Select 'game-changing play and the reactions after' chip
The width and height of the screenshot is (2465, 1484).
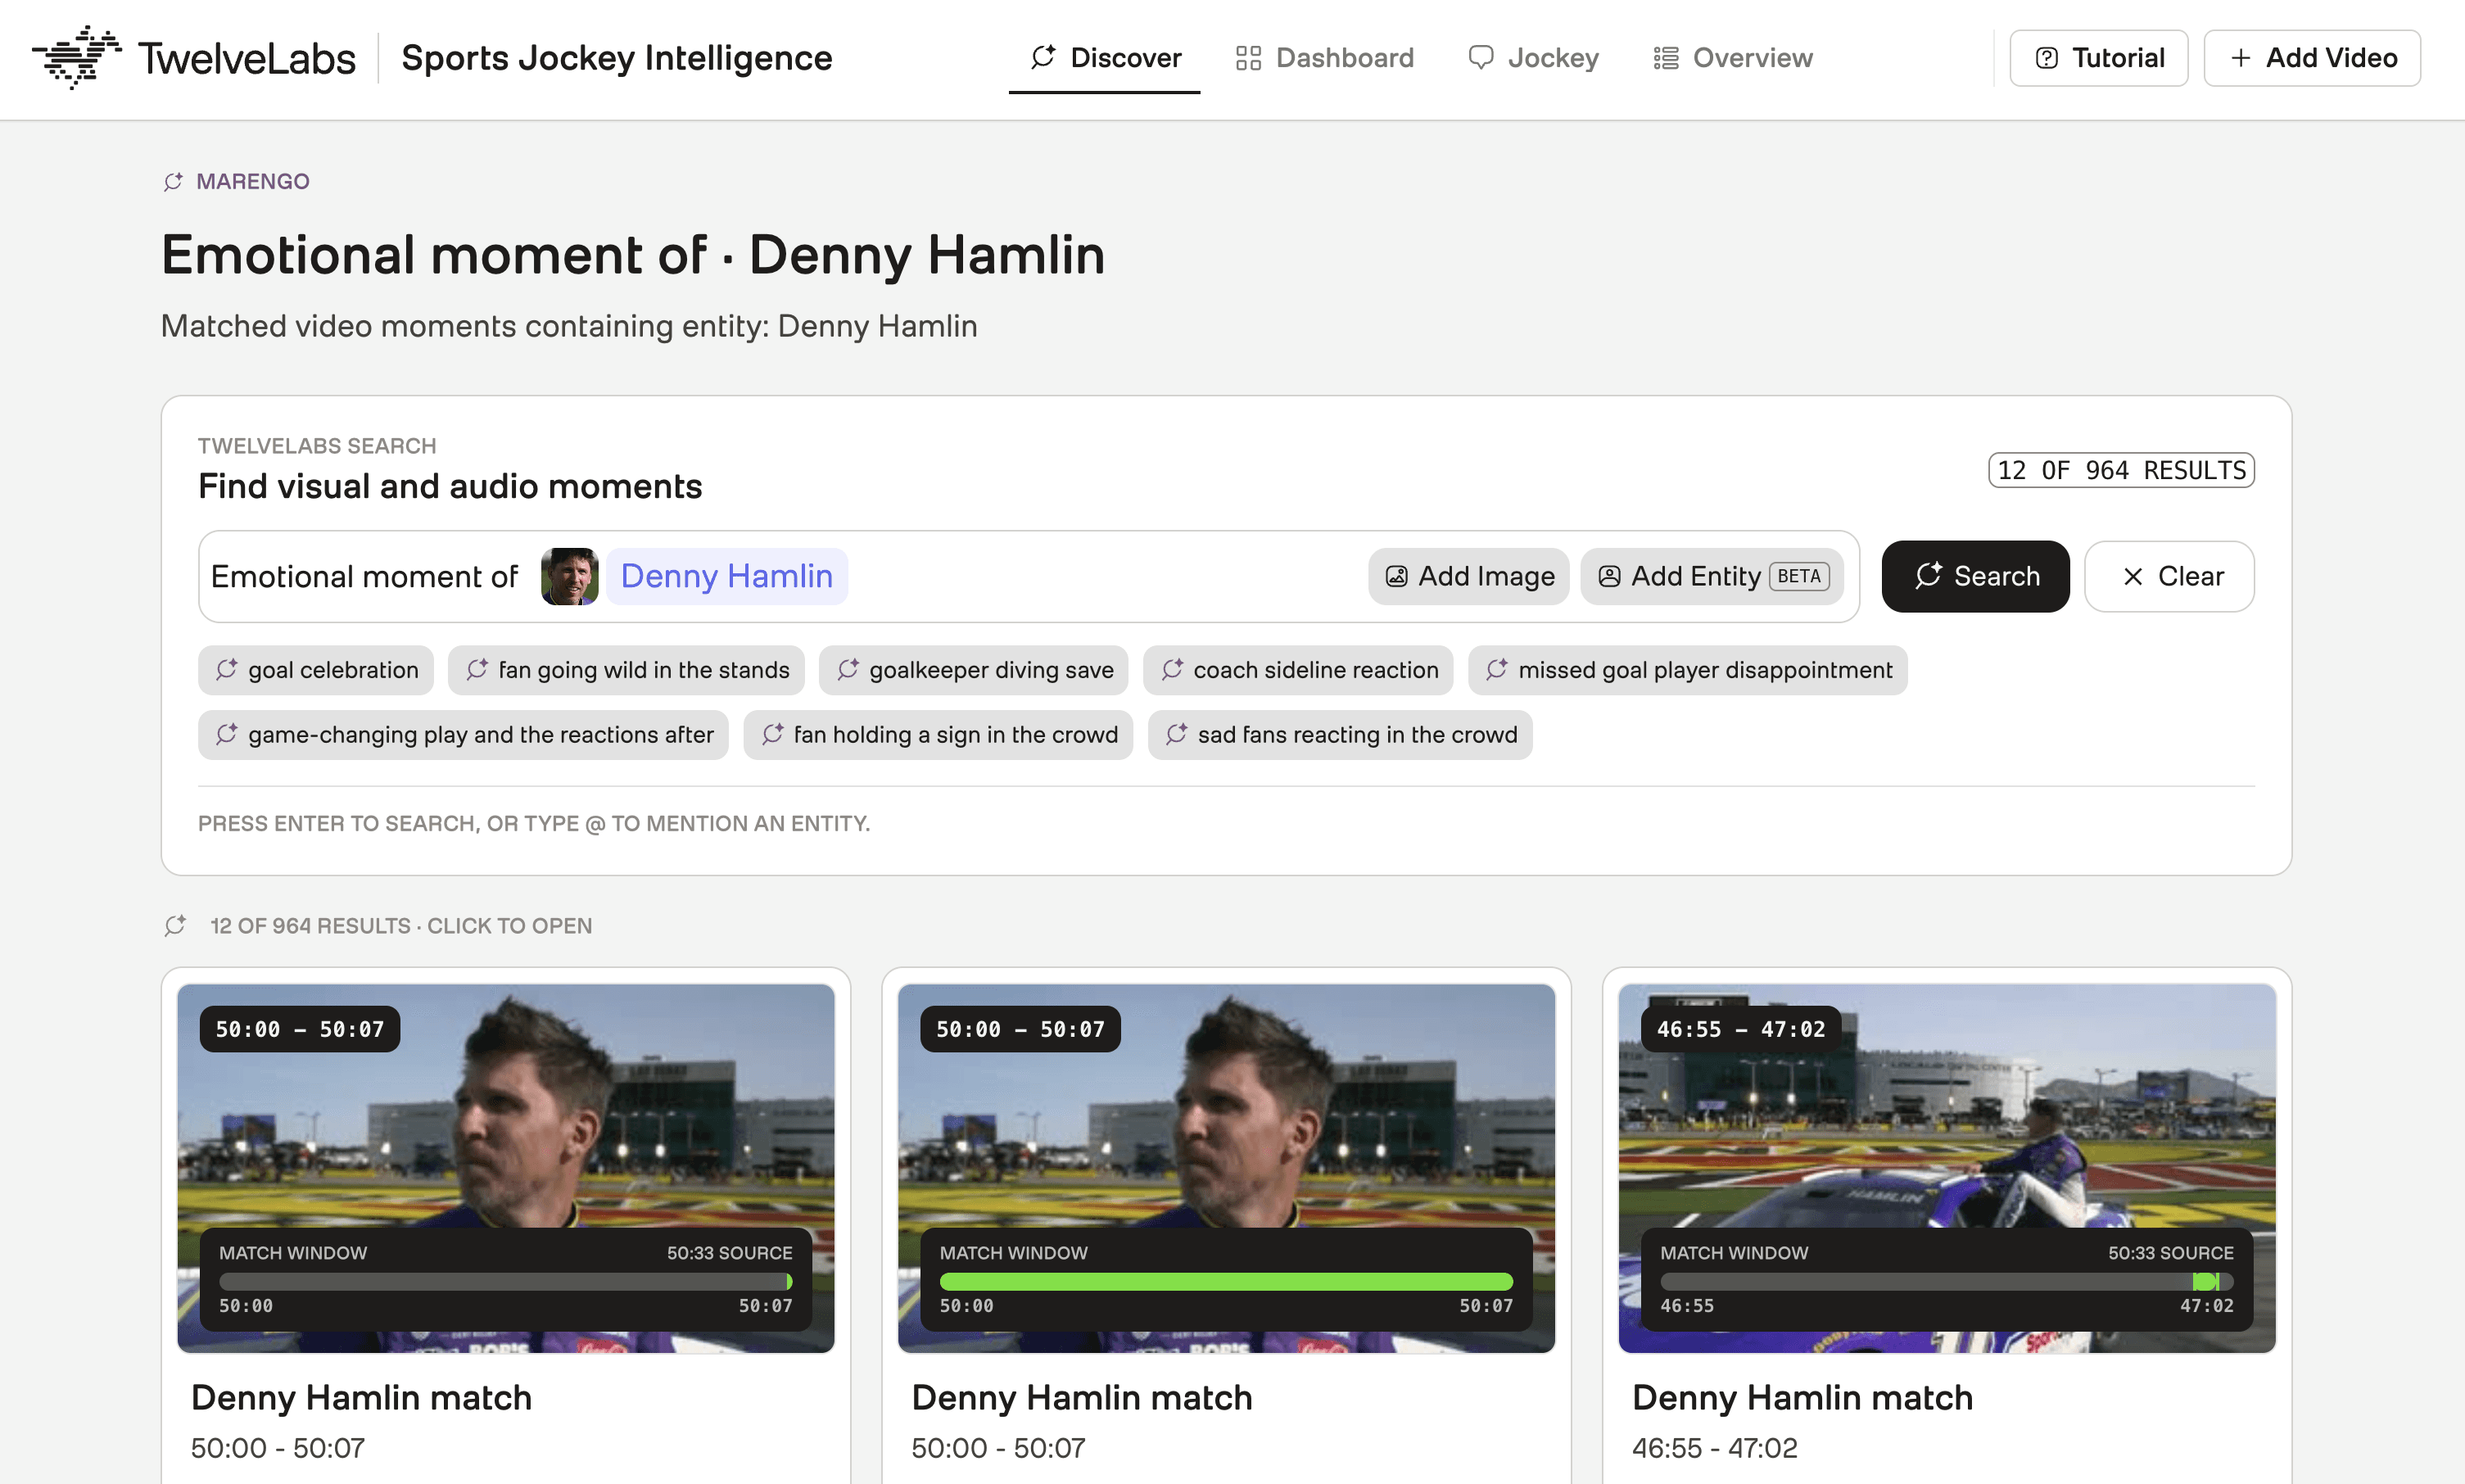coord(464,735)
